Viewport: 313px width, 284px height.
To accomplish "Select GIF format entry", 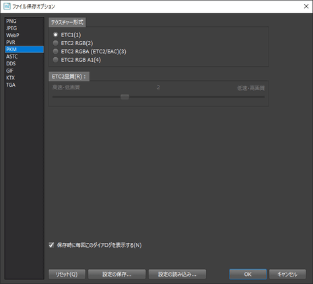I will coord(24,71).
